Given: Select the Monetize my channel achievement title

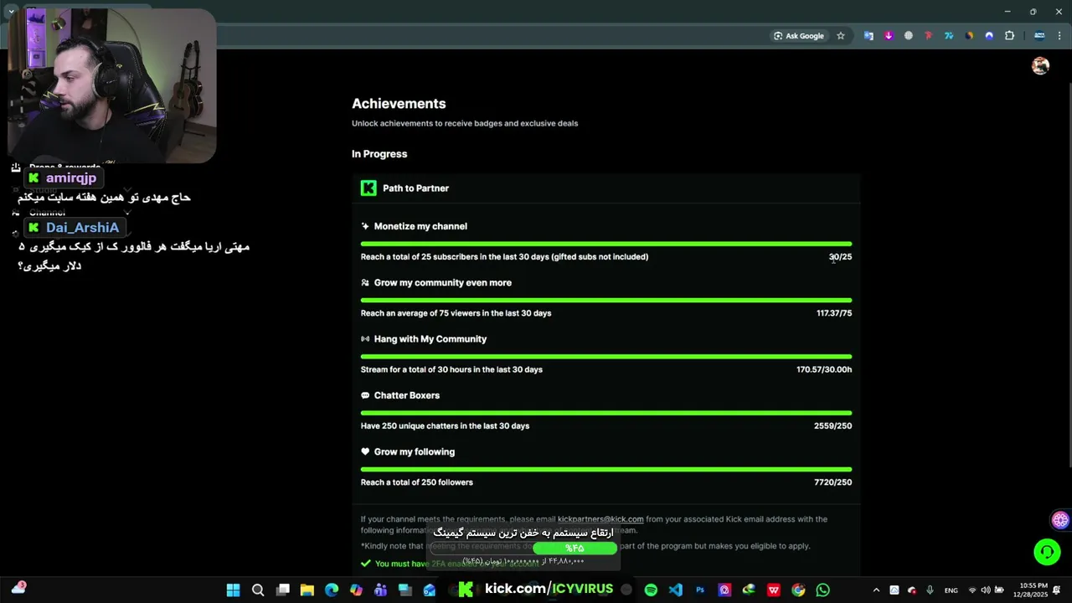Looking at the screenshot, I should tap(420, 226).
